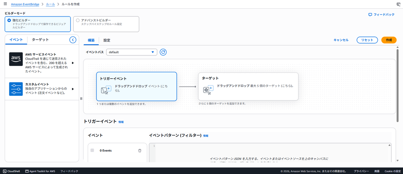This screenshot has height=174, width=403.
Task: Select the Advanced Builder radio option
Action: 78,20
